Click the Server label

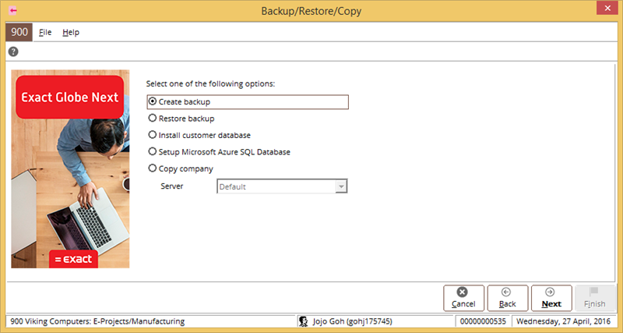172,186
